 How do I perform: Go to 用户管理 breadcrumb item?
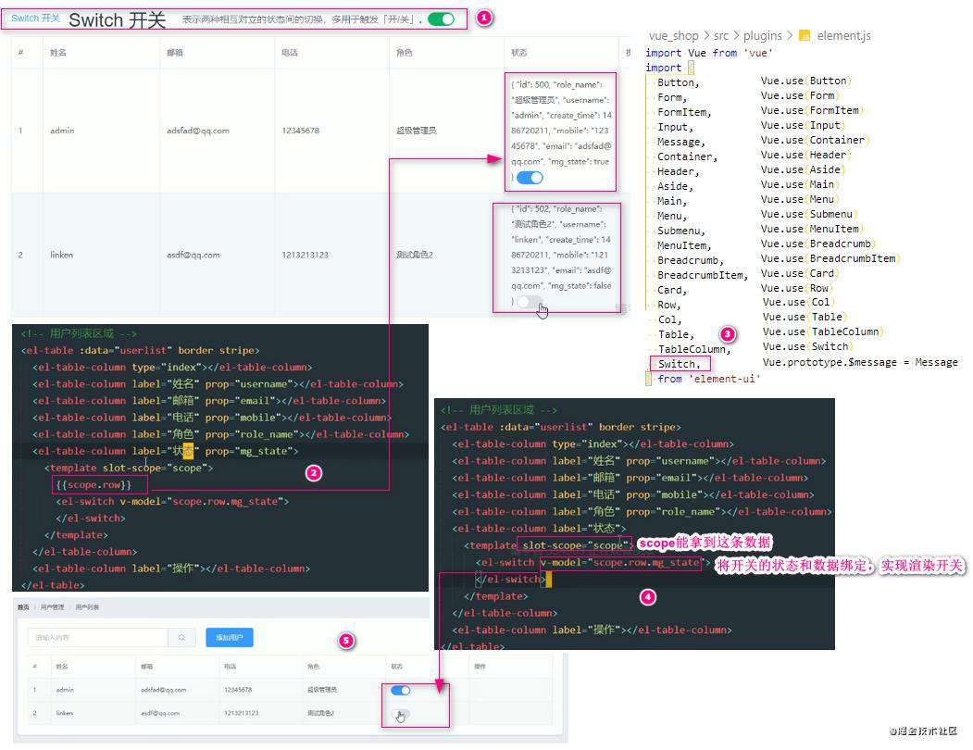52,606
